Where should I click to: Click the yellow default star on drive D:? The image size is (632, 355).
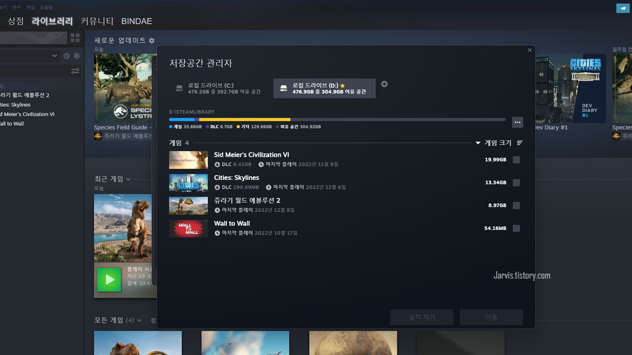[343, 85]
